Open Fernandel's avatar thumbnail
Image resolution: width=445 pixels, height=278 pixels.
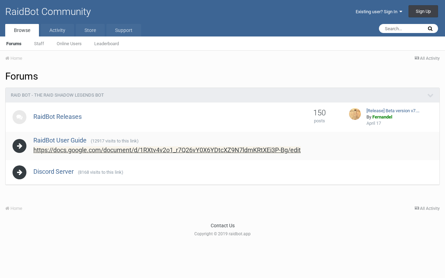[355, 114]
